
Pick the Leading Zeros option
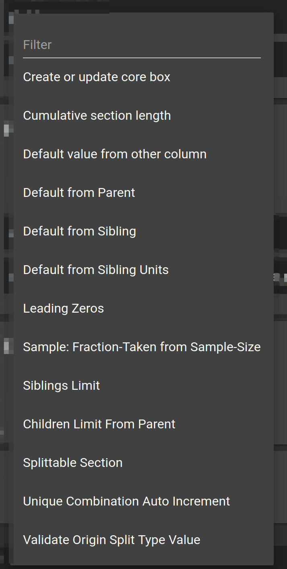point(64,308)
